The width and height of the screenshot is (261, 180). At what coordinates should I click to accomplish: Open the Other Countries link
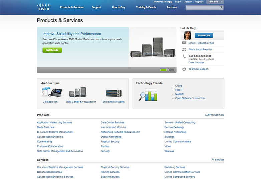click(x=196, y=62)
